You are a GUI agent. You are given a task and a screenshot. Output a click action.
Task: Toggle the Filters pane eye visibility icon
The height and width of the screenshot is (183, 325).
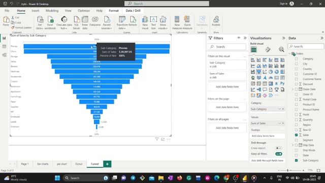[x=239, y=38]
